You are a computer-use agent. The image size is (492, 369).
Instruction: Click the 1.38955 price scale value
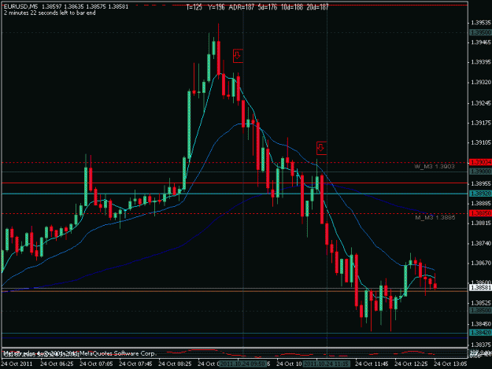click(481, 183)
